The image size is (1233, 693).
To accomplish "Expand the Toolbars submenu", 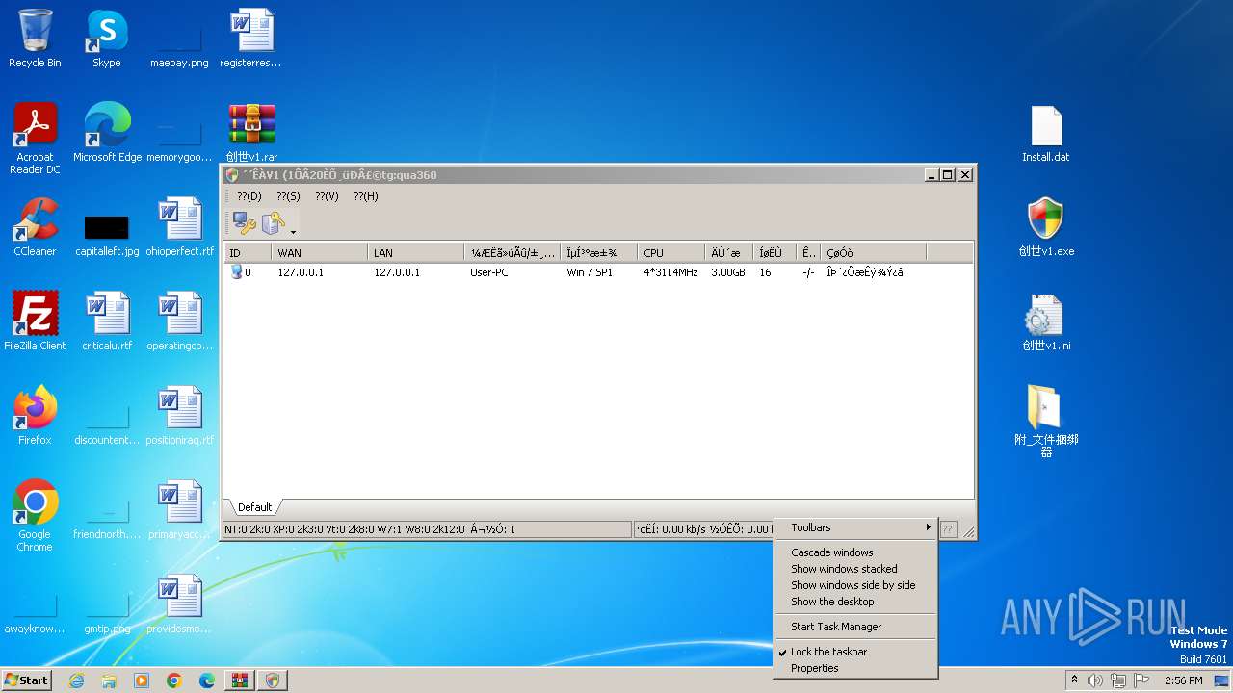I will [x=855, y=527].
